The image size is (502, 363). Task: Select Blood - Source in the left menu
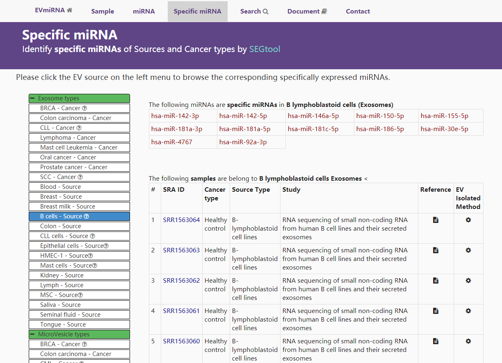(79, 187)
